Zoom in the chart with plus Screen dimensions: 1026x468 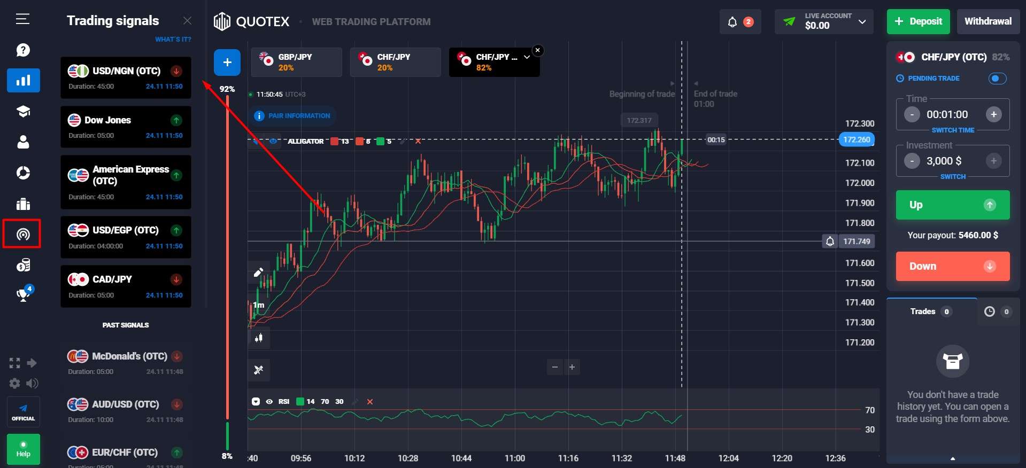tap(572, 367)
